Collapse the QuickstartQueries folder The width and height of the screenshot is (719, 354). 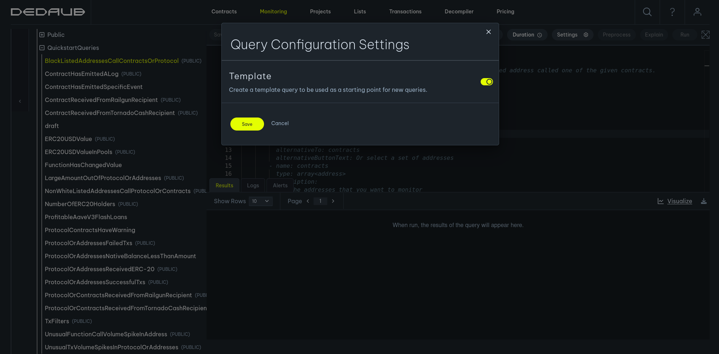pos(42,48)
